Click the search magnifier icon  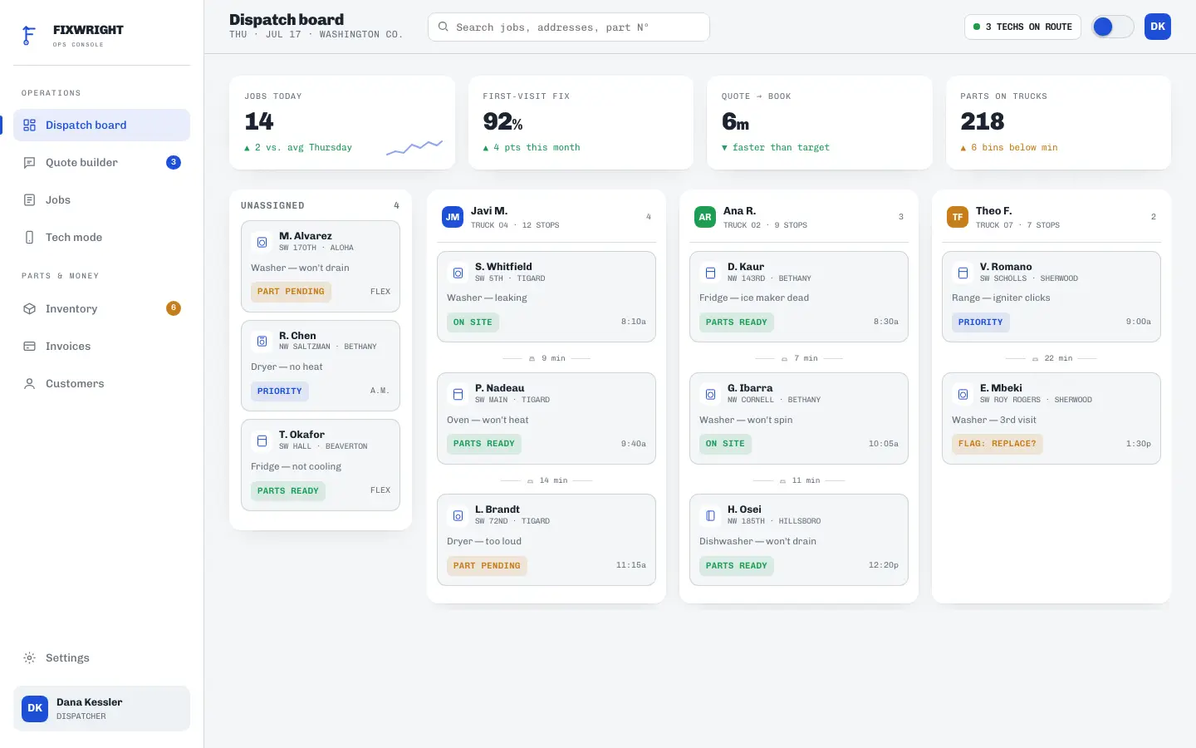(x=444, y=27)
